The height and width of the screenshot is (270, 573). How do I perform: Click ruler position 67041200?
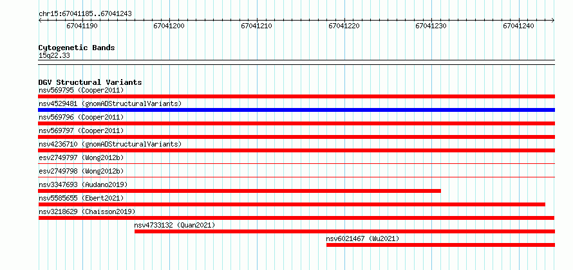pos(169,26)
